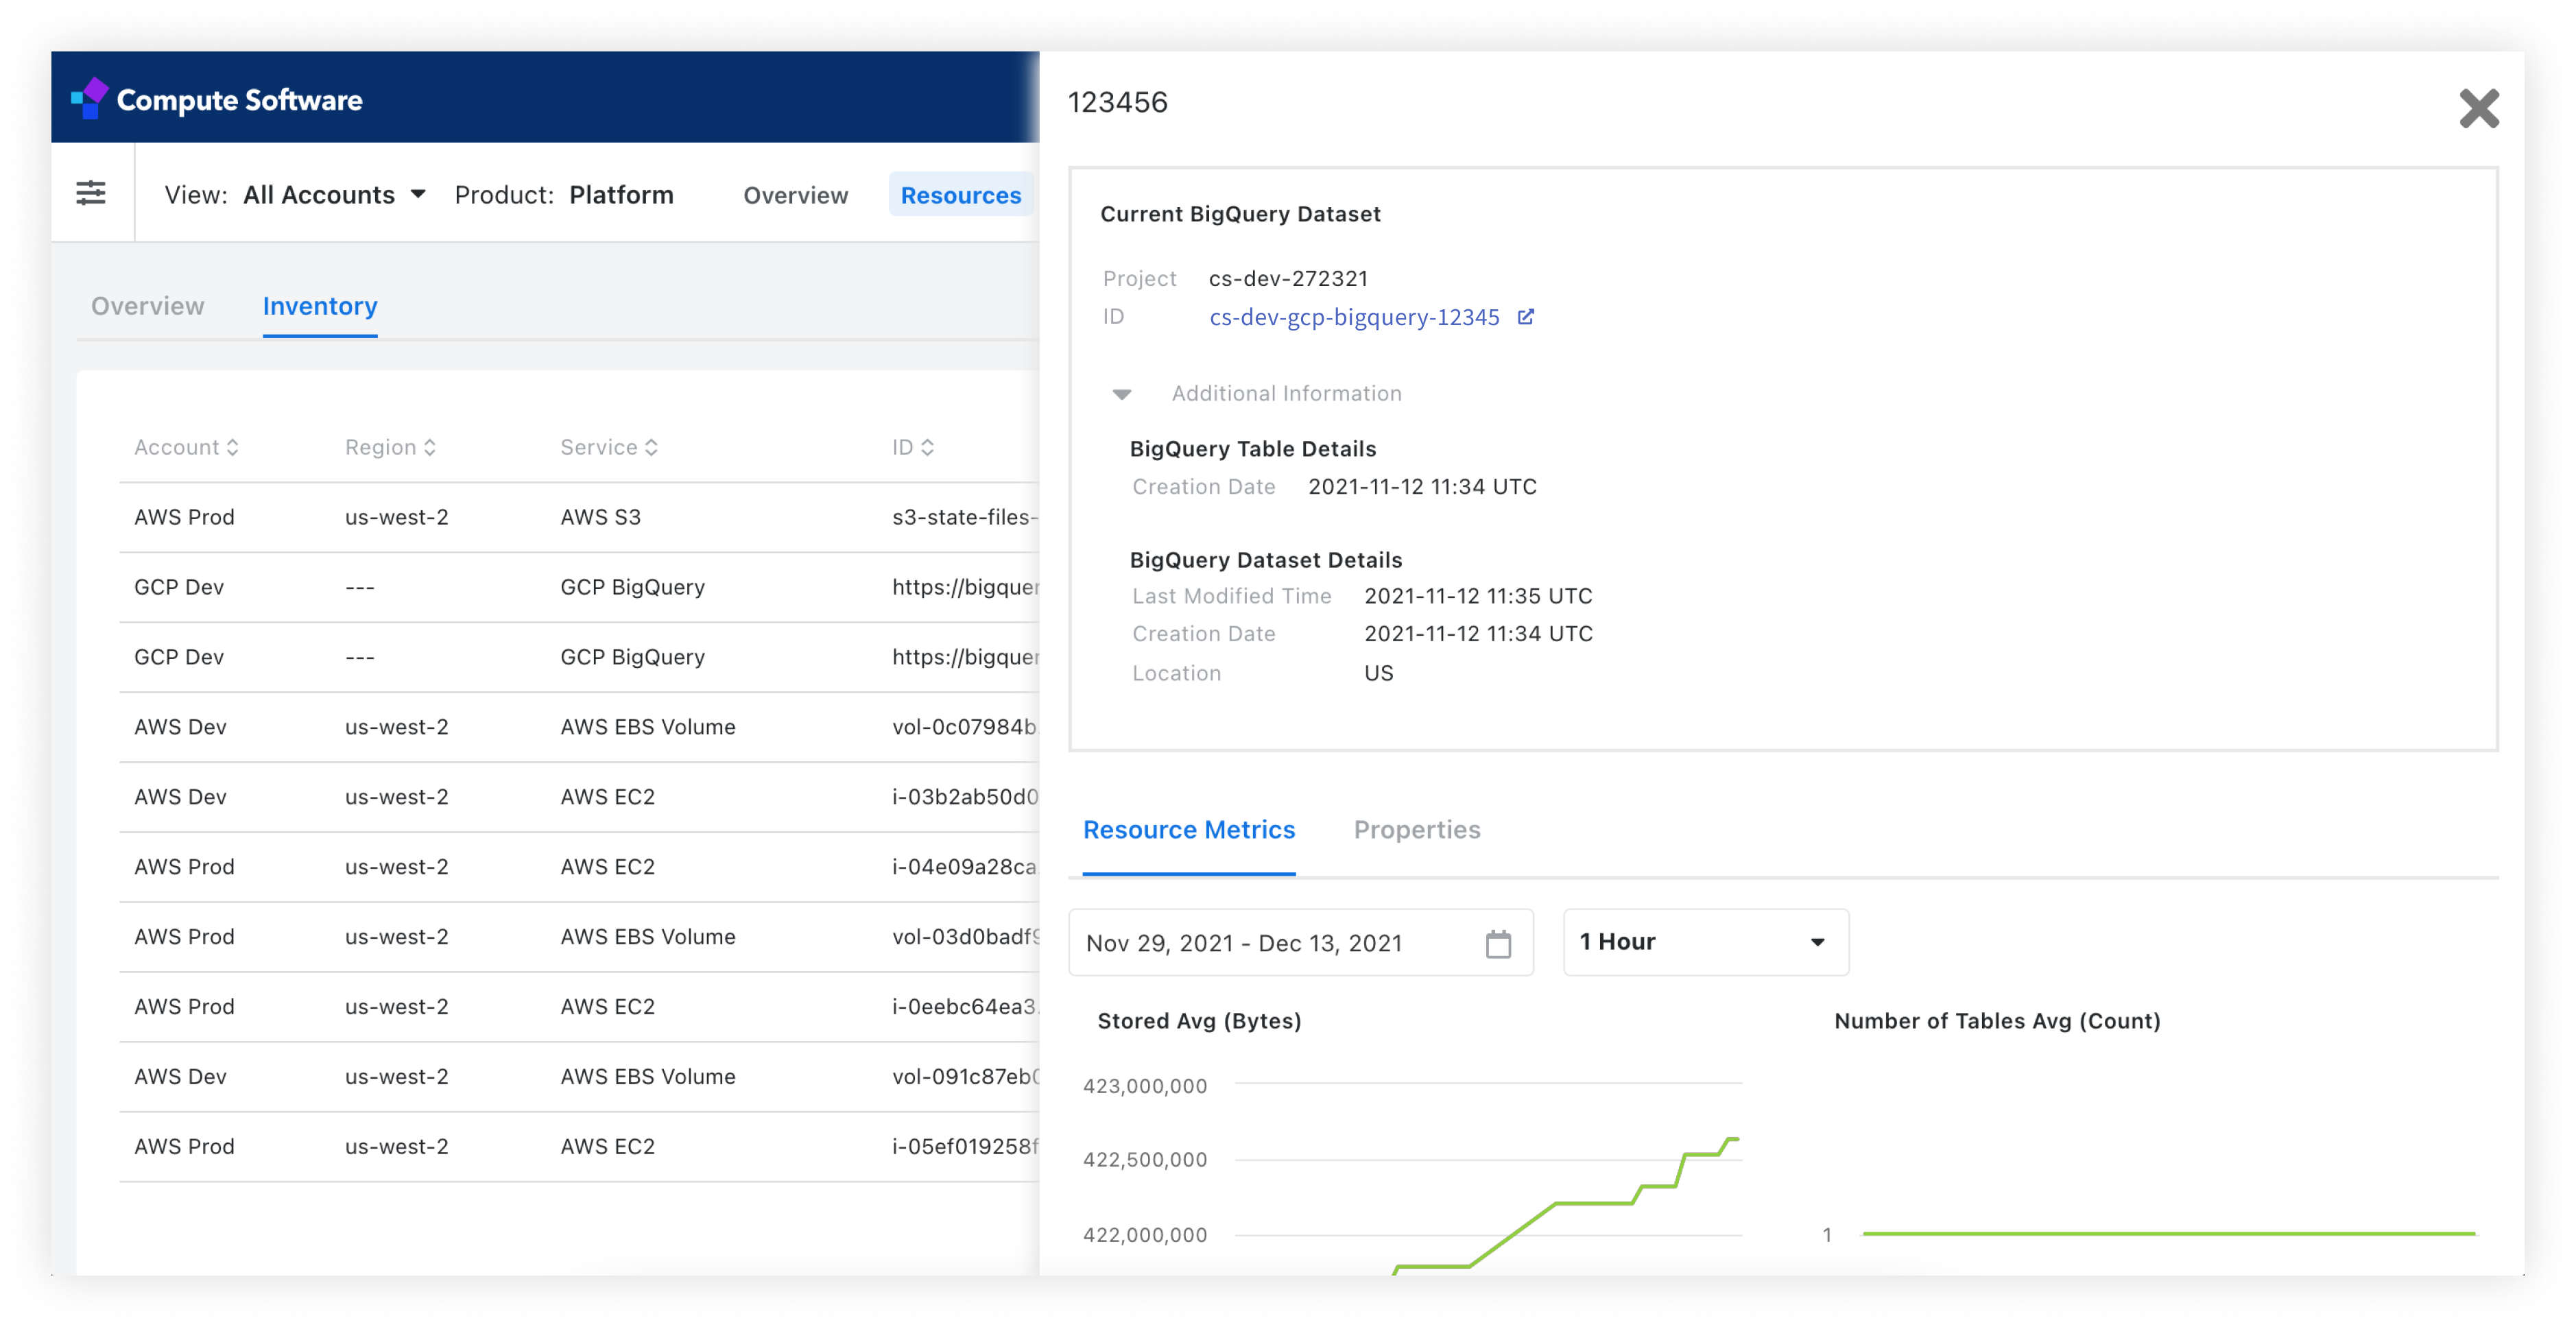Select the first GCP BigQuery row's service cell
2576x1327 pixels.
[x=632, y=587]
